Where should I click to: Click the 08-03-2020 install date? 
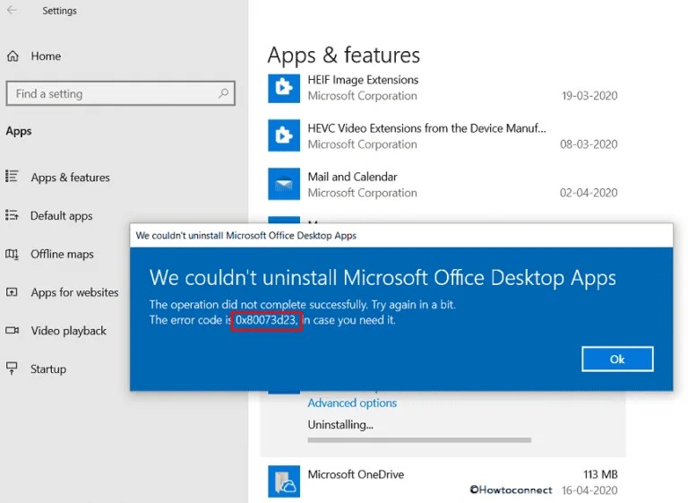pyautogui.click(x=589, y=144)
